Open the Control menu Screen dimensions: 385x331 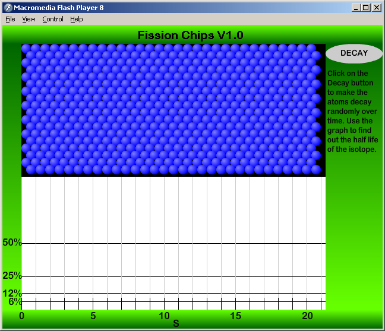coord(53,19)
